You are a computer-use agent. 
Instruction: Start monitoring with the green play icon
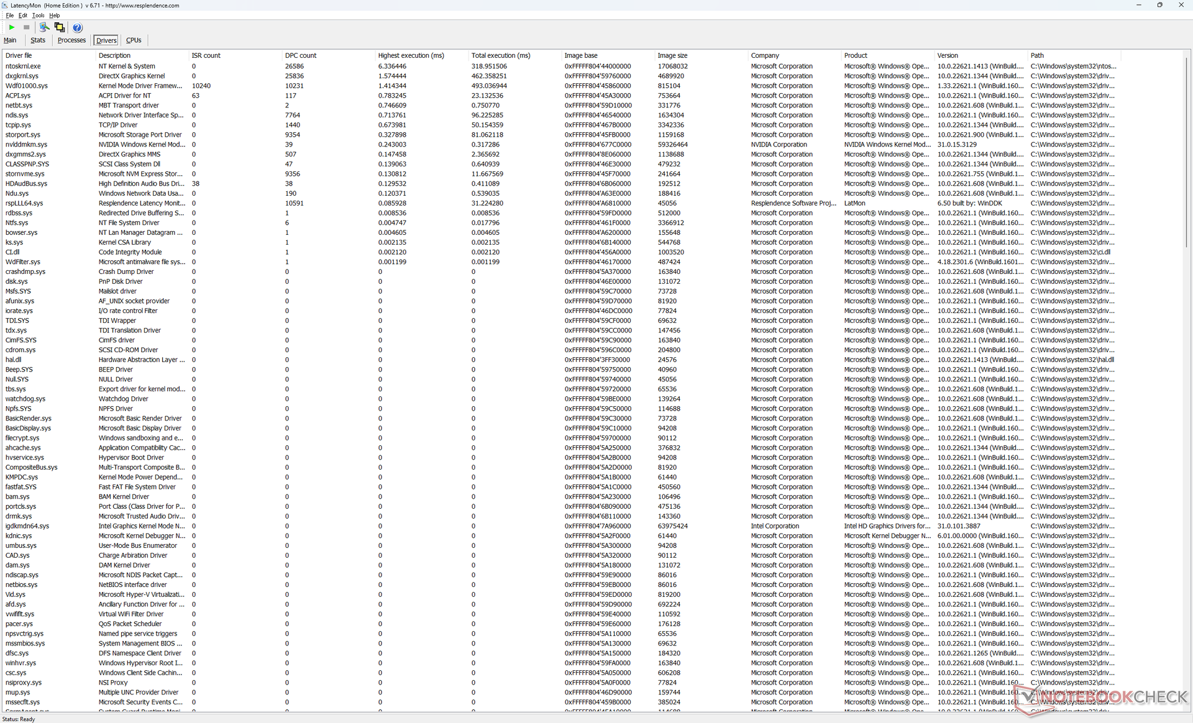pyautogui.click(x=12, y=27)
